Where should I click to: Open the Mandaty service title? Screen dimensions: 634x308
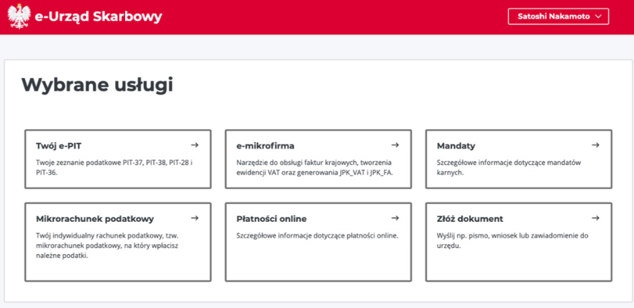[456, 146]
